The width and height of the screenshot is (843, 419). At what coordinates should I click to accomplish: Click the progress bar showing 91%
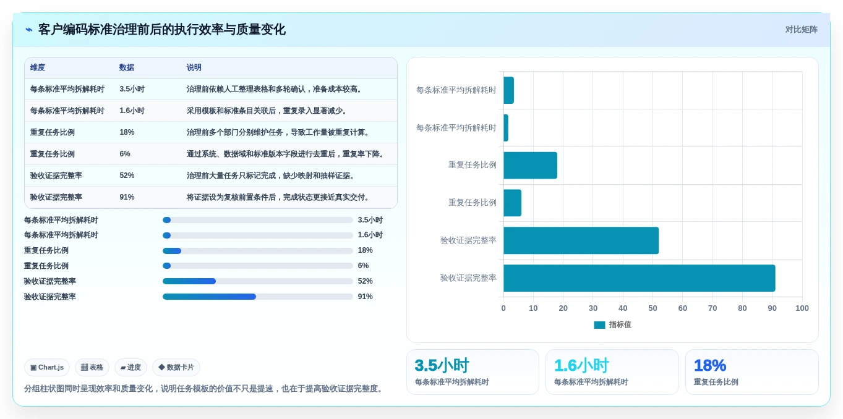coord(258,297)
